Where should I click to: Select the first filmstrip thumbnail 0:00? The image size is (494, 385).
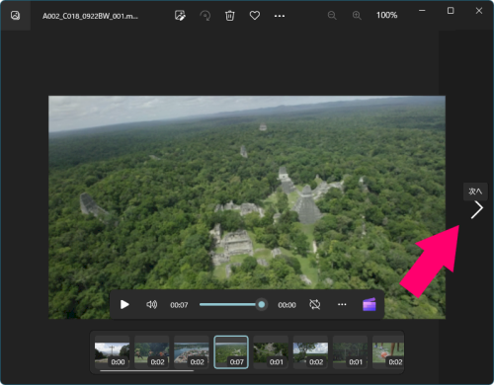point(112,352)
